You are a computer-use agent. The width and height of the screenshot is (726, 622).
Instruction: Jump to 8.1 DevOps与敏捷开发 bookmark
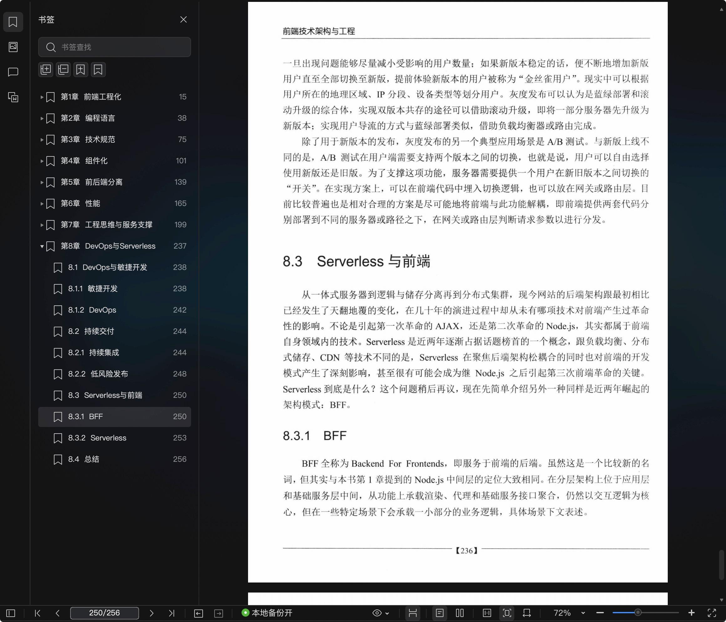pyautogui.click(x=115, y=267)
